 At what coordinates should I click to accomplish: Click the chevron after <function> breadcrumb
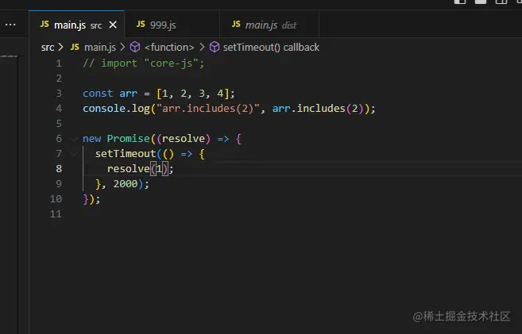click(x=202, y=47)
